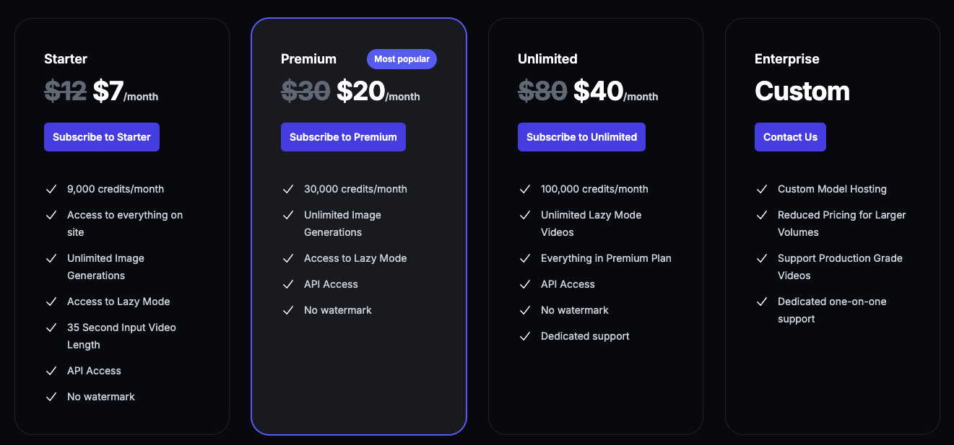Select the Subscribe to Unlimited button
Image resolution: width=954 pixels, height=445 pixels.
[x=581, y=137]
